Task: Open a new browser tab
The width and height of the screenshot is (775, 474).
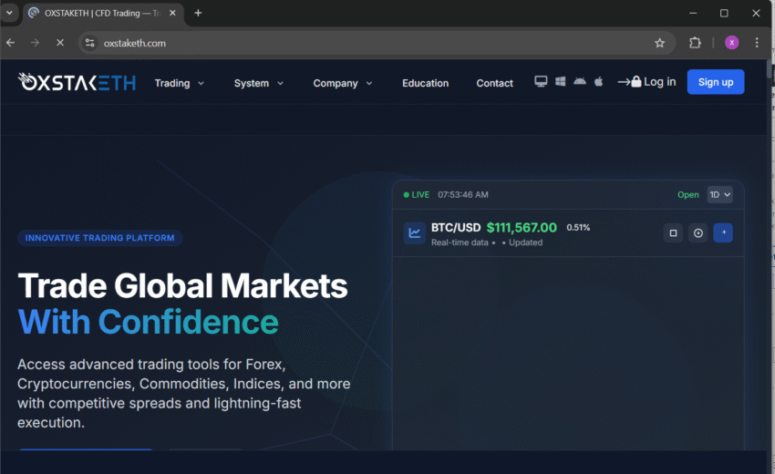Action: pyautogui.click(x=198, y=13)
